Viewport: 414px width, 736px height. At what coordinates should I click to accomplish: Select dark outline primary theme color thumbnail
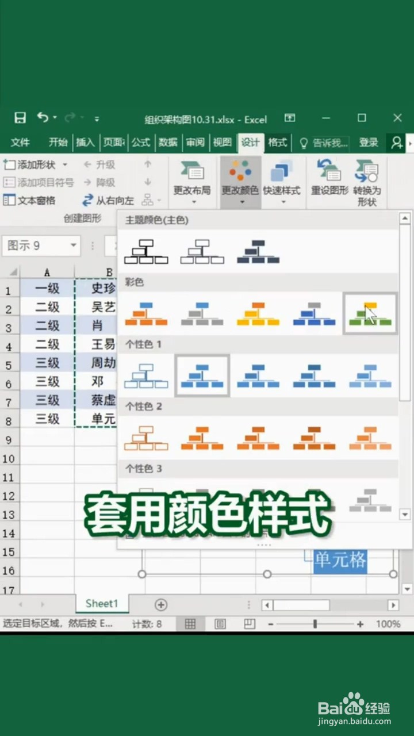[x=146, y=252]
